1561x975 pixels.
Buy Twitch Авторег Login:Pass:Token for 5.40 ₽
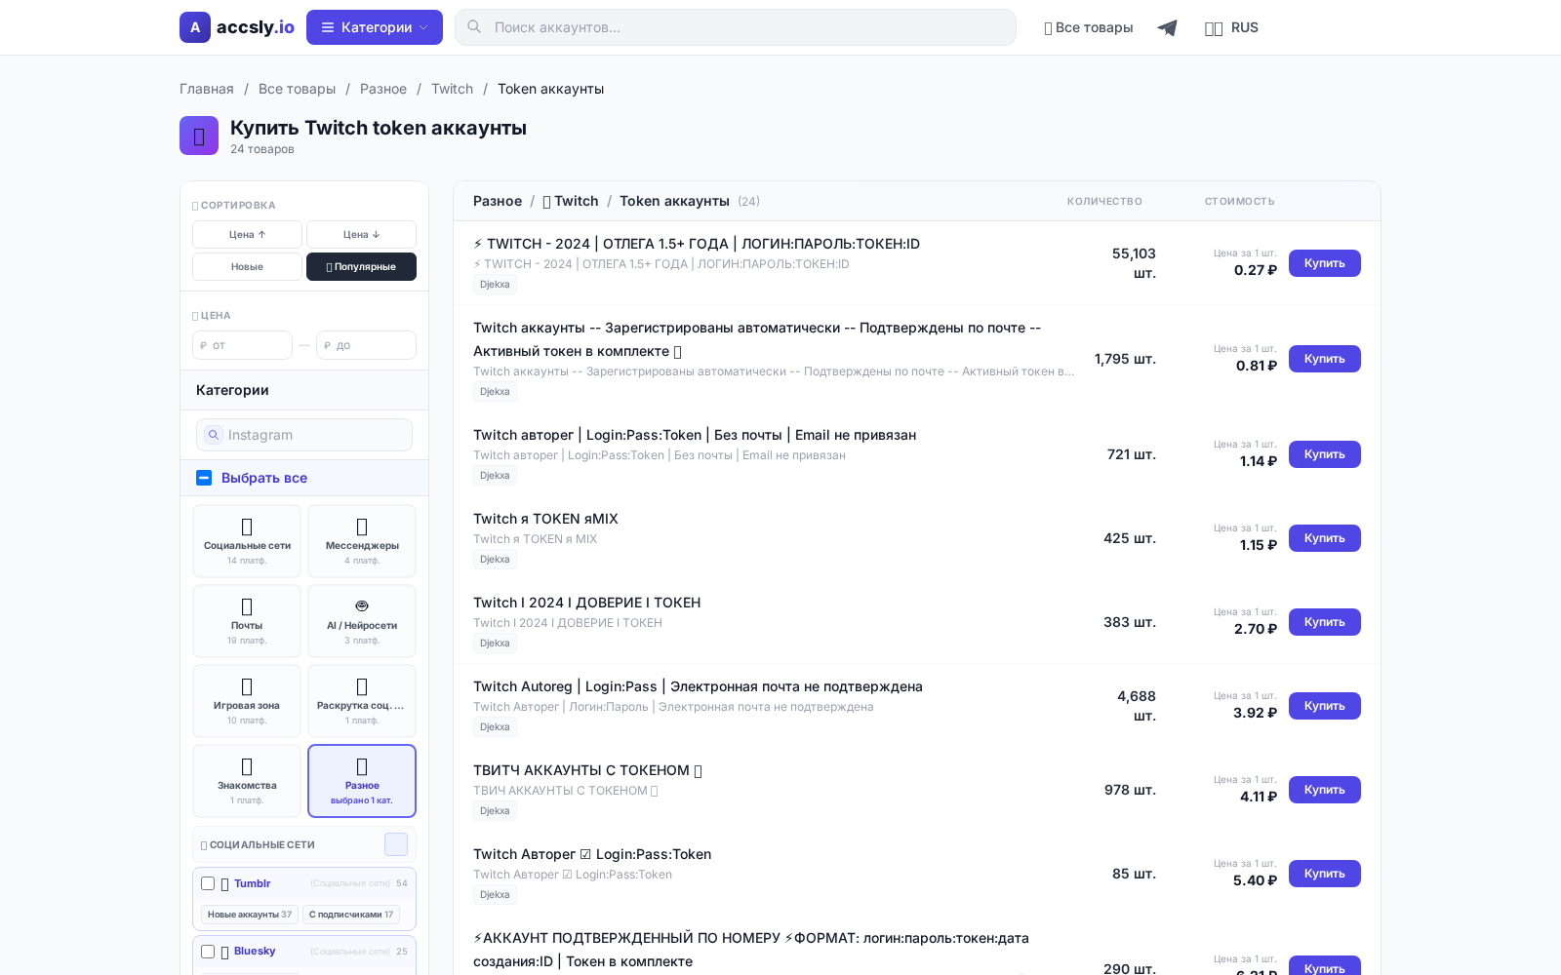click(x=1325, y=874)
